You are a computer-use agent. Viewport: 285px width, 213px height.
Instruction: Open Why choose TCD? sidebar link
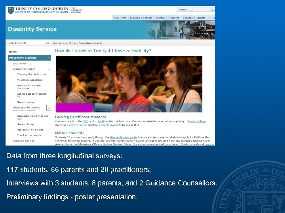(x=23, y=64)
